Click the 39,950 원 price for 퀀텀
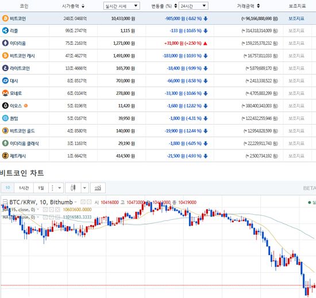Image resolution: width=316 pixels, height=298 pixels. point(126,118)
